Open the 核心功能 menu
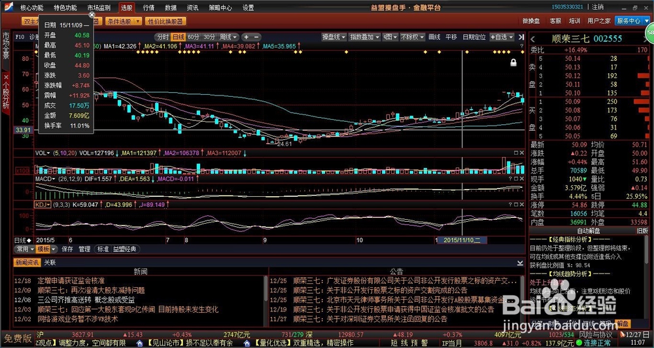The height and width of the screenshot is (348, 654). [31, 7]
